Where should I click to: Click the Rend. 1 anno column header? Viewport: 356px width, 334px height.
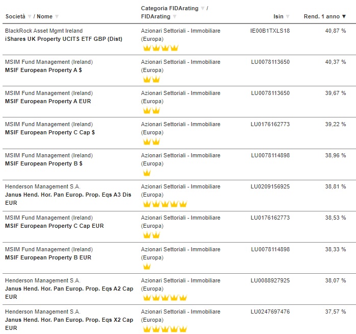pos(322,16)
